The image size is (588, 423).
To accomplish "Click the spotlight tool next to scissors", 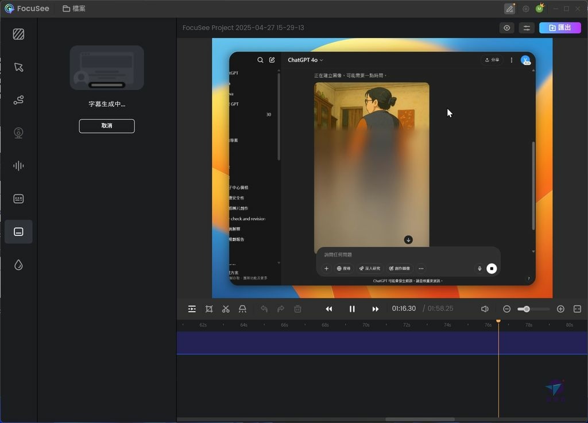I will [243, 309].
